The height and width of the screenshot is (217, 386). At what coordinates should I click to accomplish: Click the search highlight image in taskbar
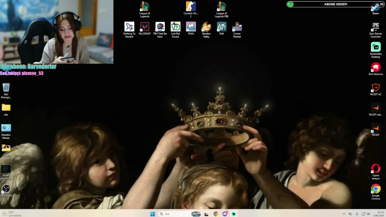click(196, 214)
